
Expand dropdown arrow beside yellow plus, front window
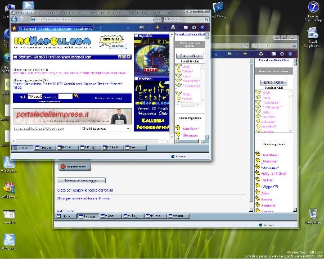pyautogui.click(x=165, y=27)
